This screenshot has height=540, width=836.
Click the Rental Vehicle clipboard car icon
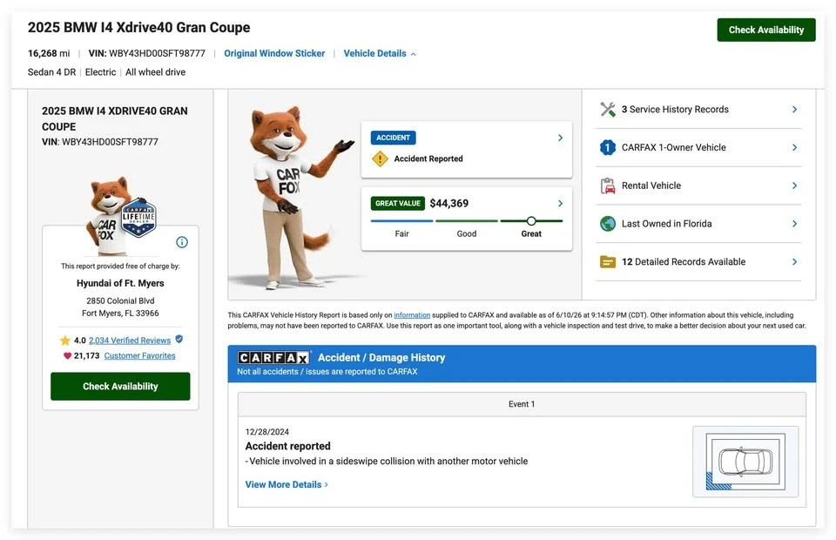[608, 186]
